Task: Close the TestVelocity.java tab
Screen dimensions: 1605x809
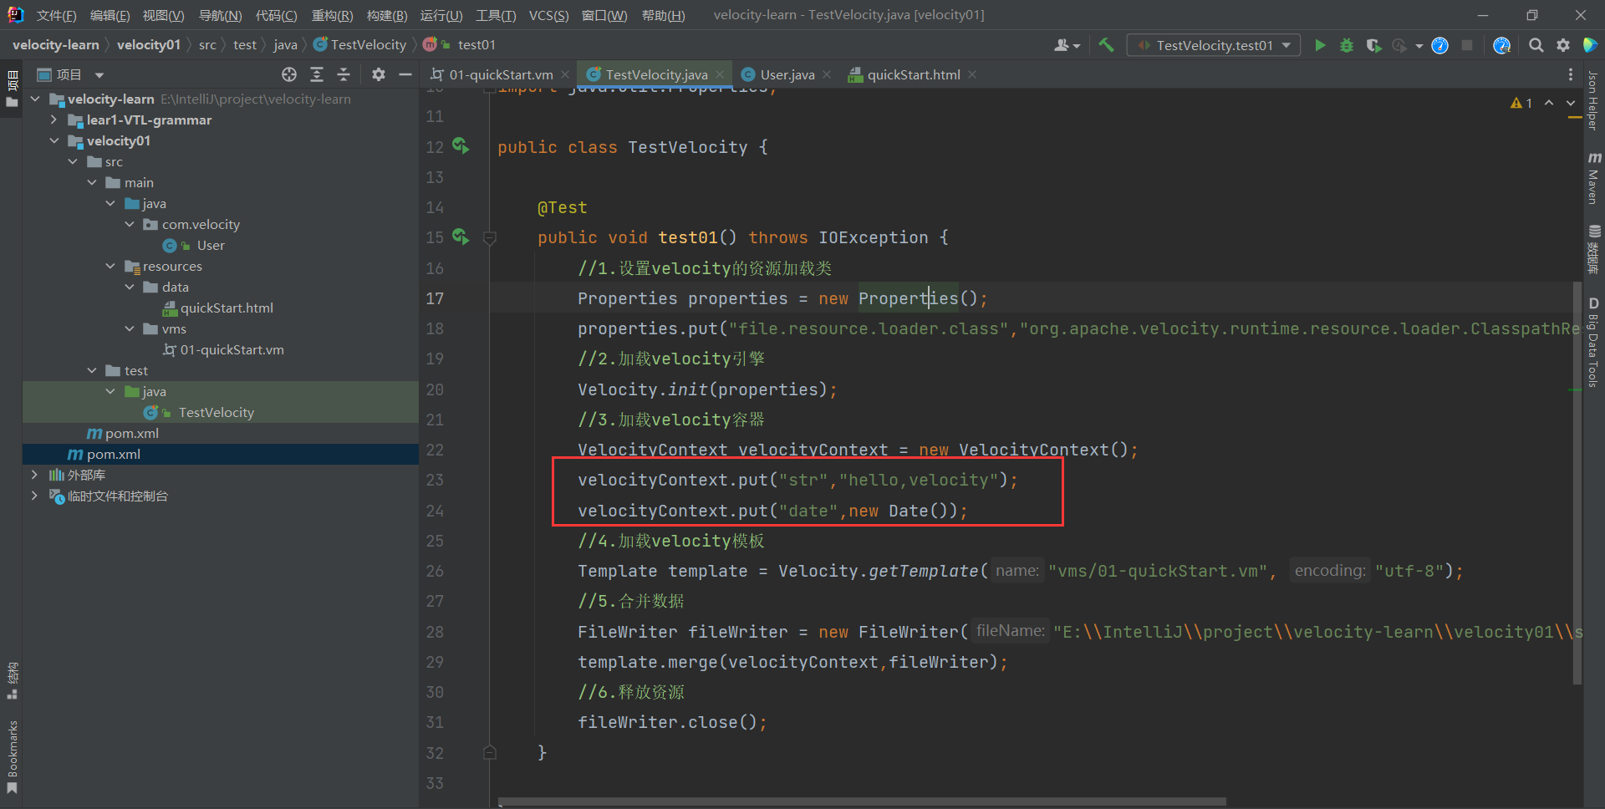Action: pos(720,74)
